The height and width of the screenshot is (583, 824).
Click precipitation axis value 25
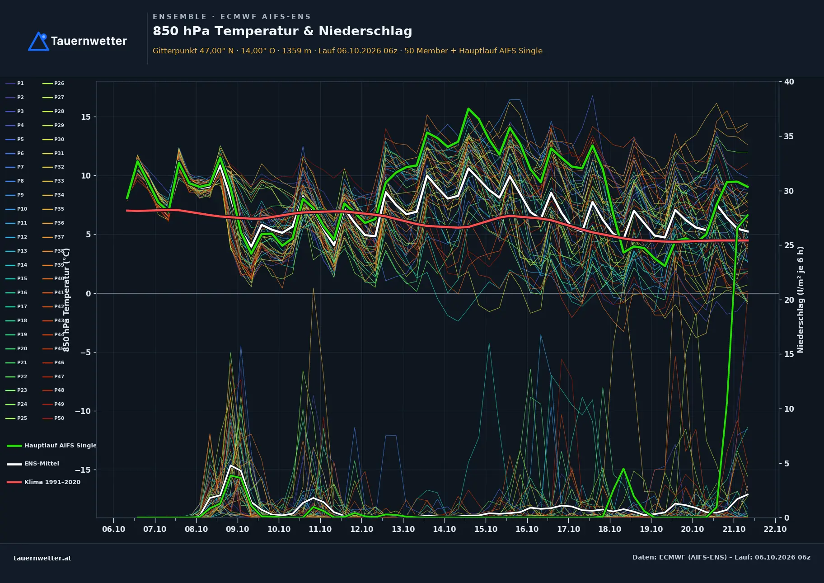coord(789,245)
